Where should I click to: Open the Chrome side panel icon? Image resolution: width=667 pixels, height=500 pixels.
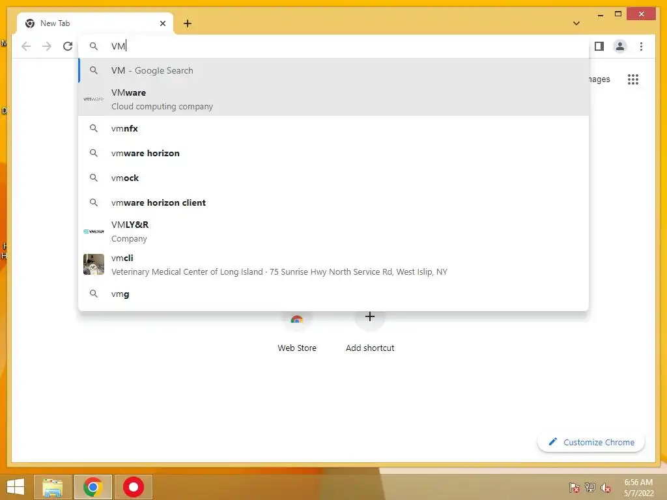pyautogui.click(x=599, y=46)
